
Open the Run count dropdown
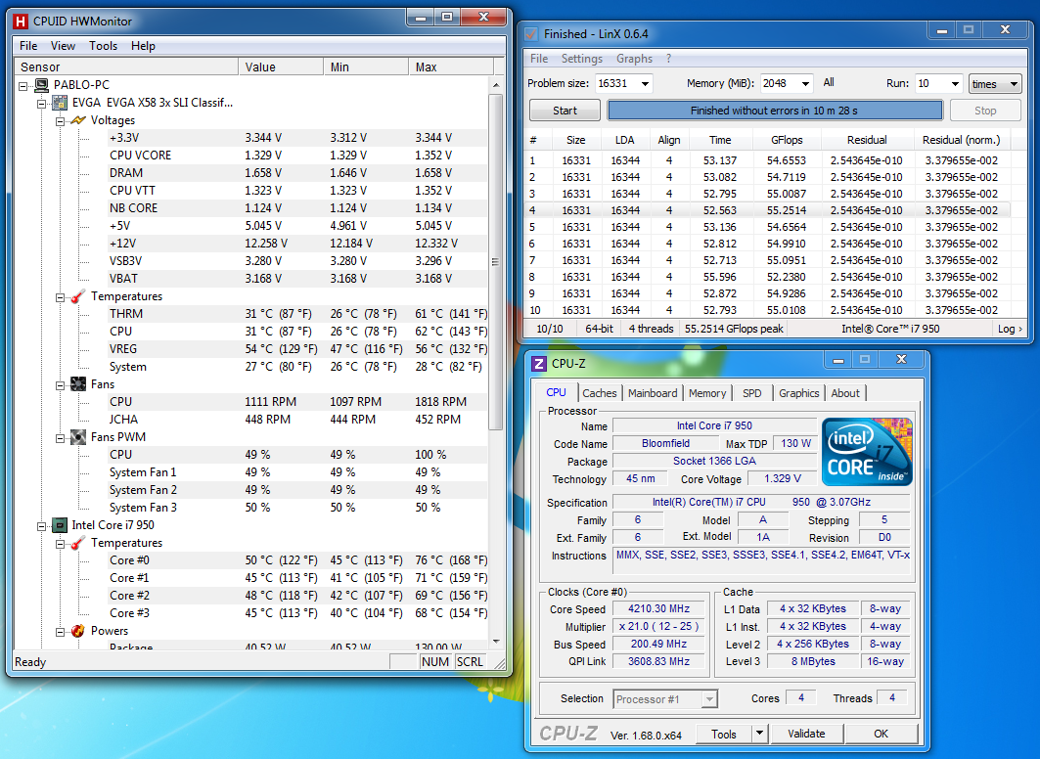pos(955,83)
